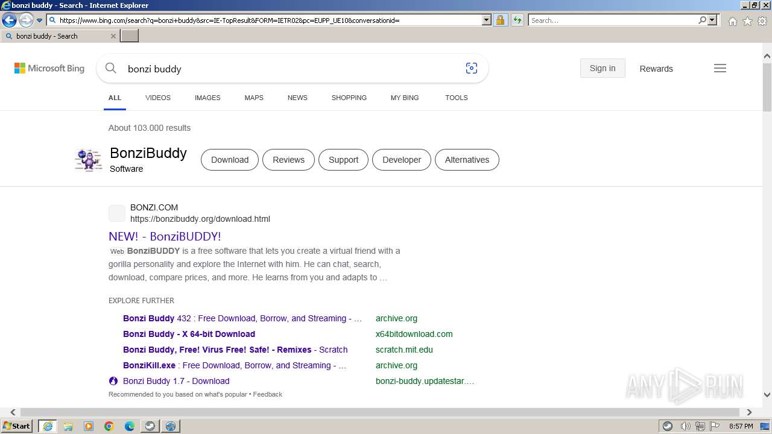Close the 'bonzi buddy - Search' tab
This screenshot has width=772, height=434.
click(113, 36)
